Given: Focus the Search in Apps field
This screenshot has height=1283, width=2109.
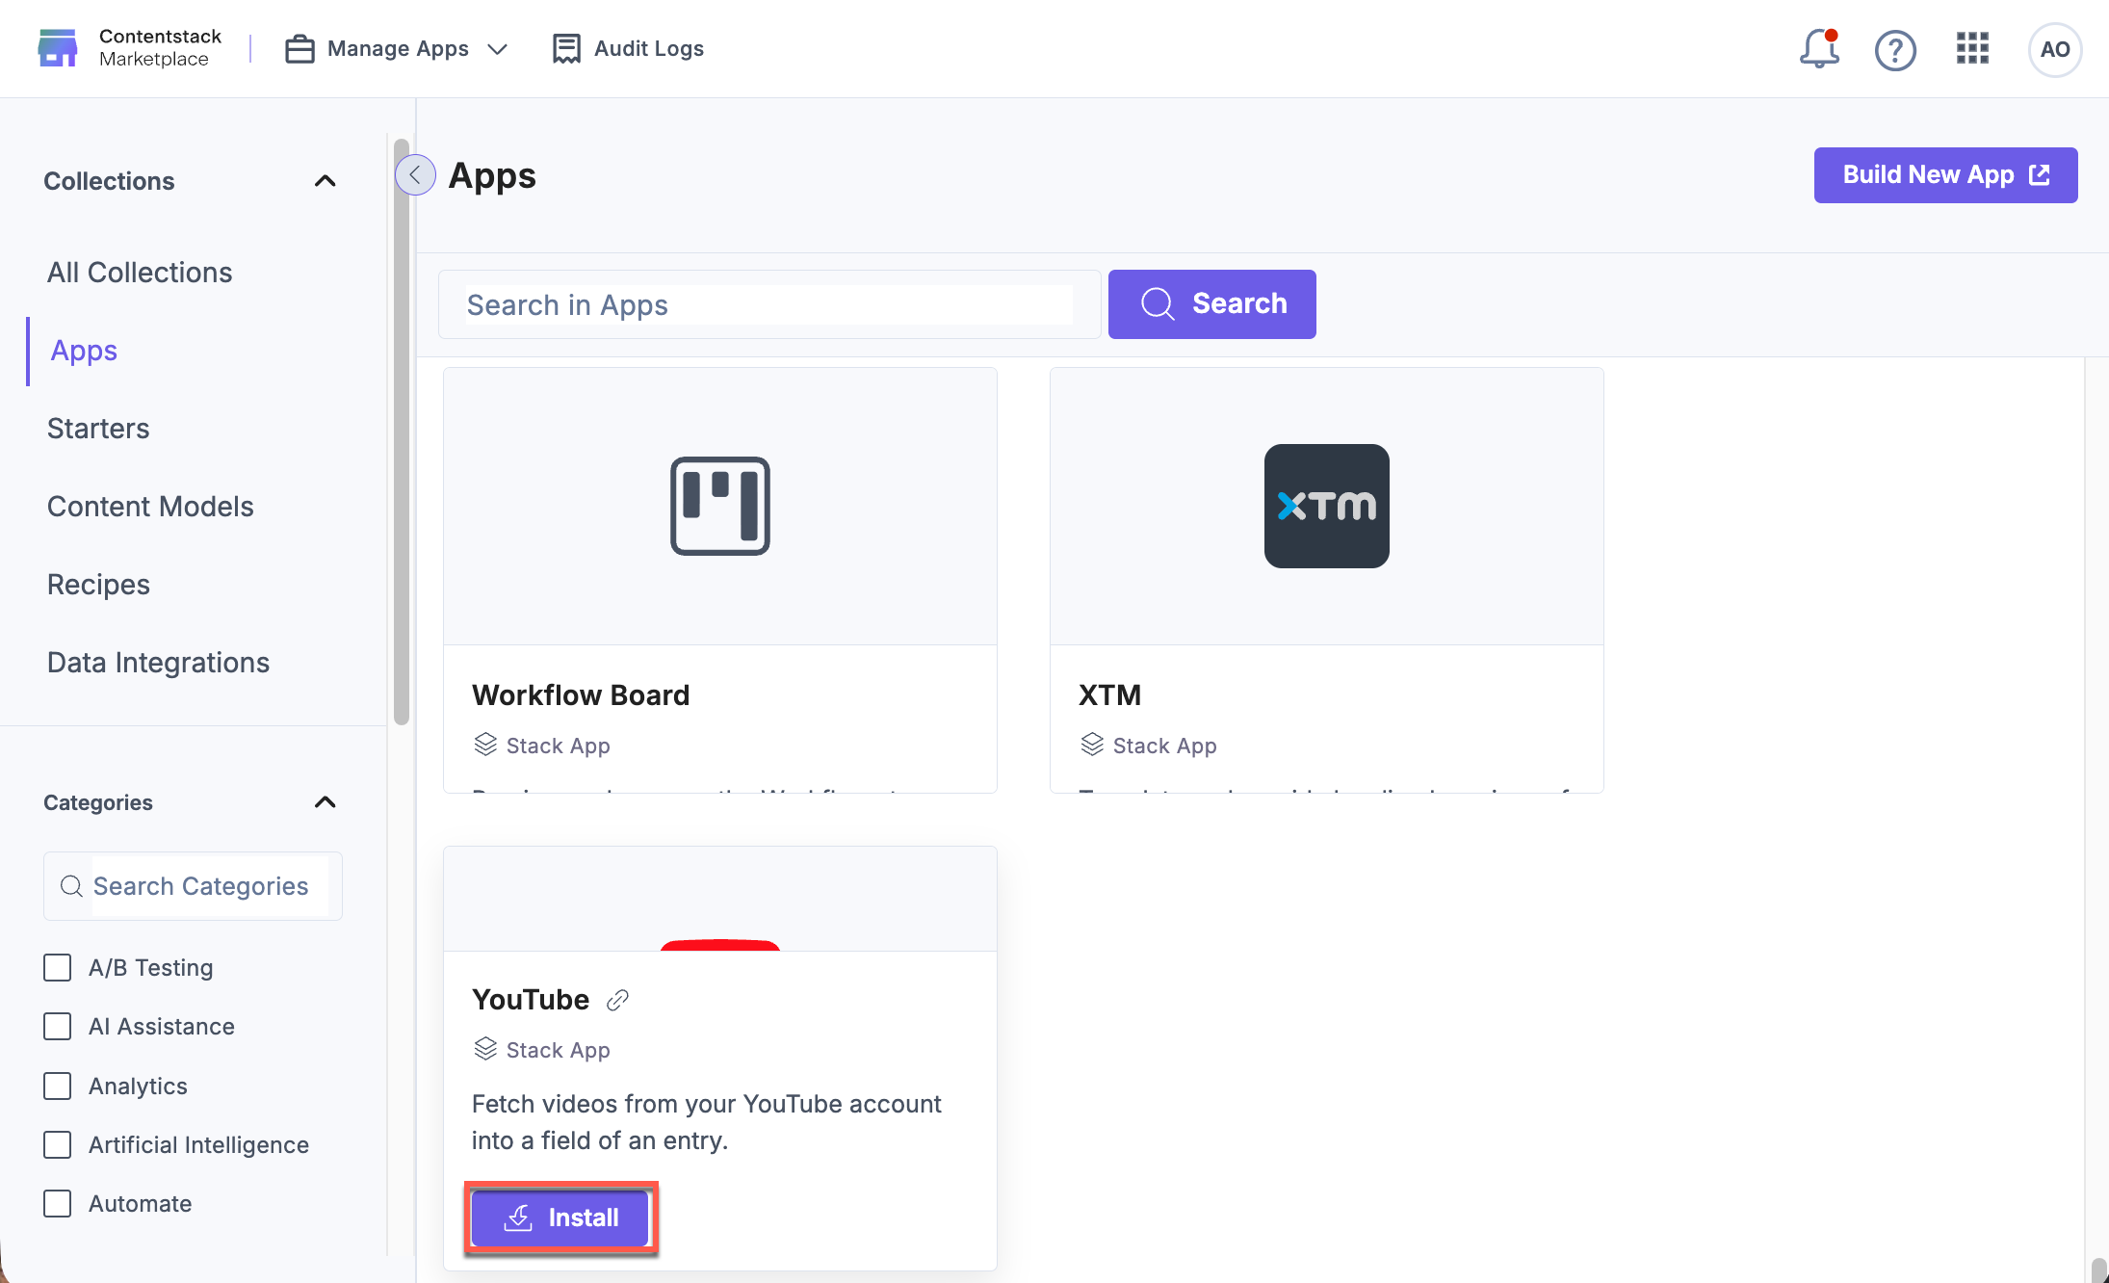Looking at the screenshot, I should (768, 304).
